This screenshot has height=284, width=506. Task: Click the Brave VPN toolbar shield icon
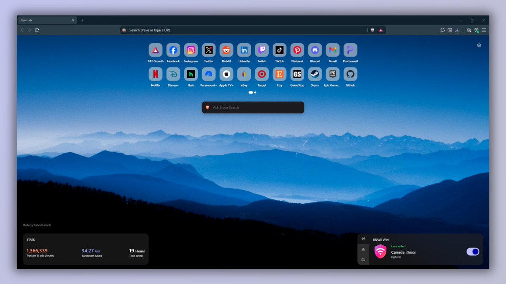[476, 30]
